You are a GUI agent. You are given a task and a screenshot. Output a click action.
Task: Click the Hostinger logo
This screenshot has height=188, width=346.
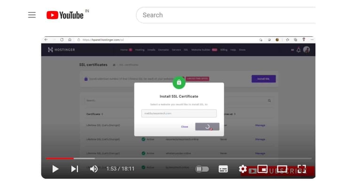(61, 50)
